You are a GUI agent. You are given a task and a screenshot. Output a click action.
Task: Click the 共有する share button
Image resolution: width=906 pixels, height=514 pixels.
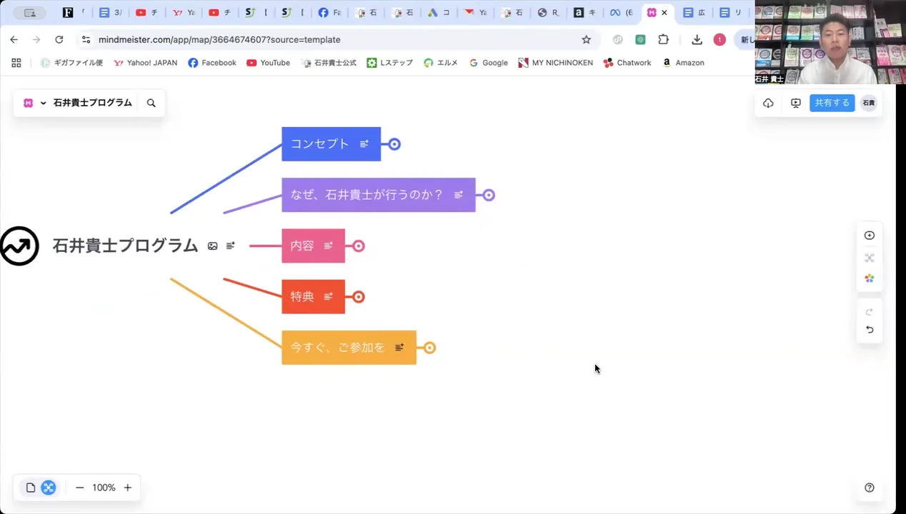[832, 103]
